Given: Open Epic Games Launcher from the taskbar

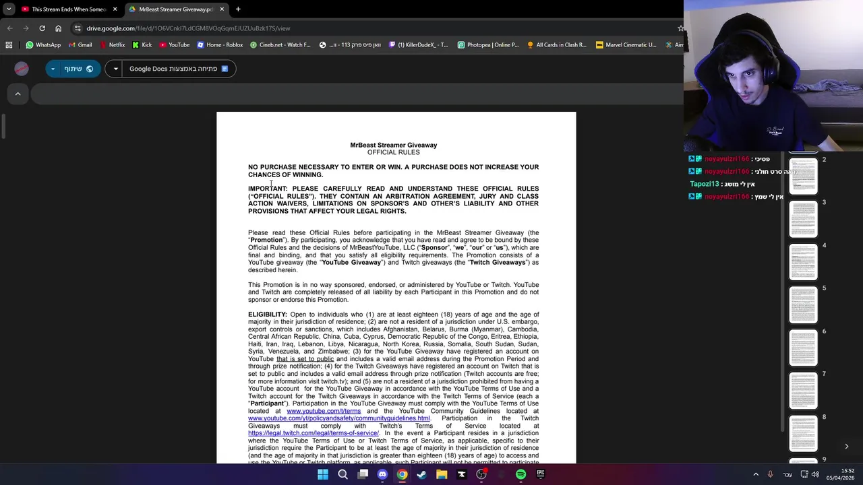Looking at the screenshot, I should coord(541,474).
